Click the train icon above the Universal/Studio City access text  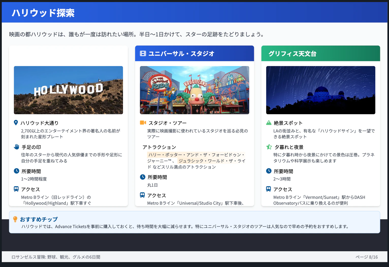pyautogui.click(x=142, y=195)
